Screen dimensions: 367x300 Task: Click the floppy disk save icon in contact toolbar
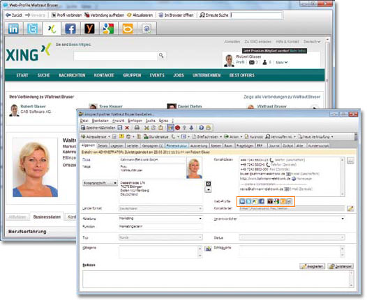tap(120, 127)
